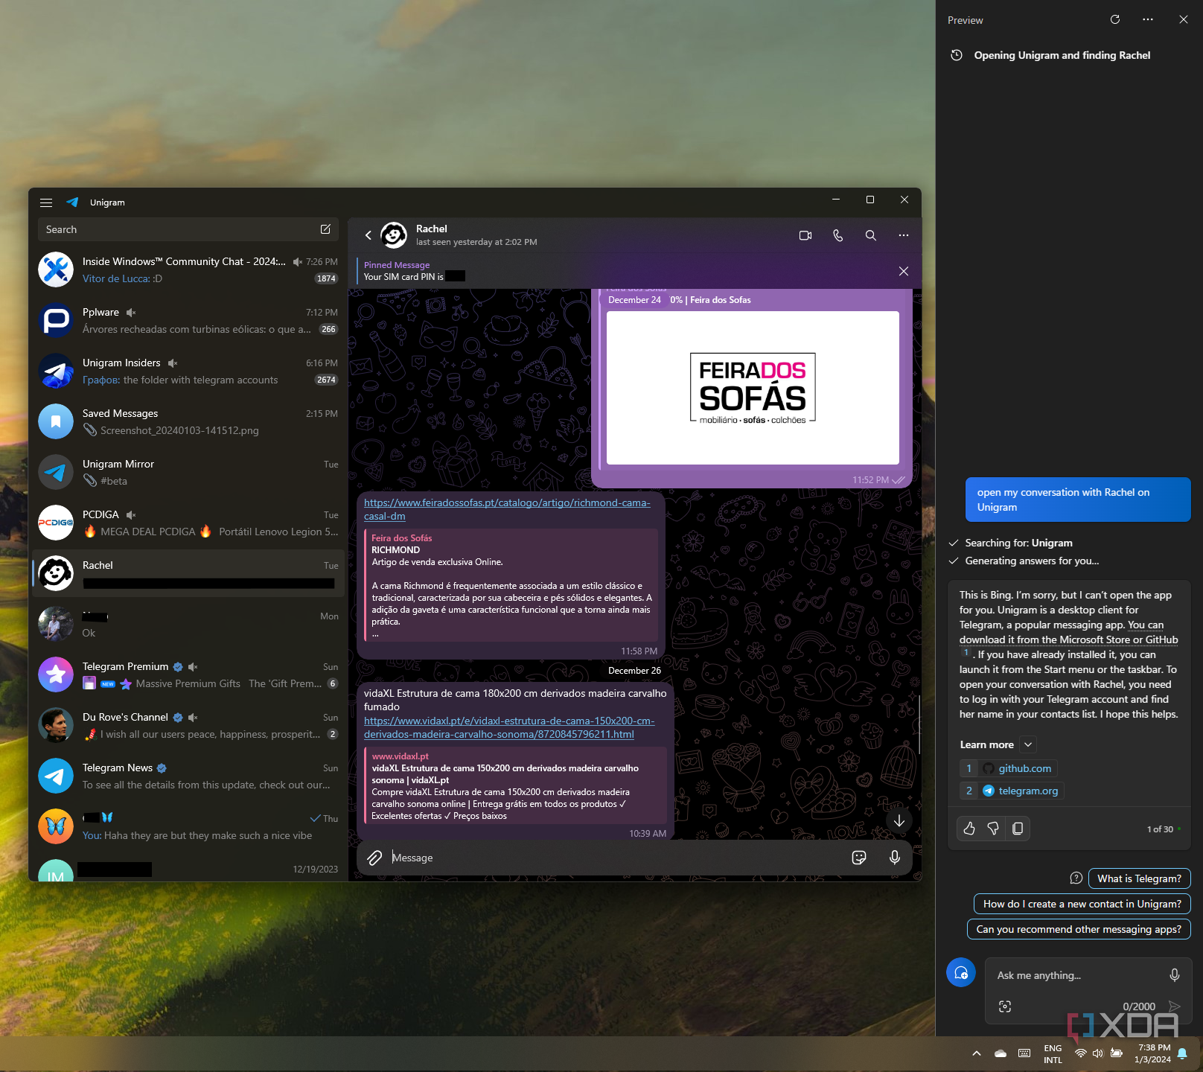The width and height of the screenshot is (1203, 1072).
Task: Give a thumbs down to the Bing response
Action: (x=993, y=829)
